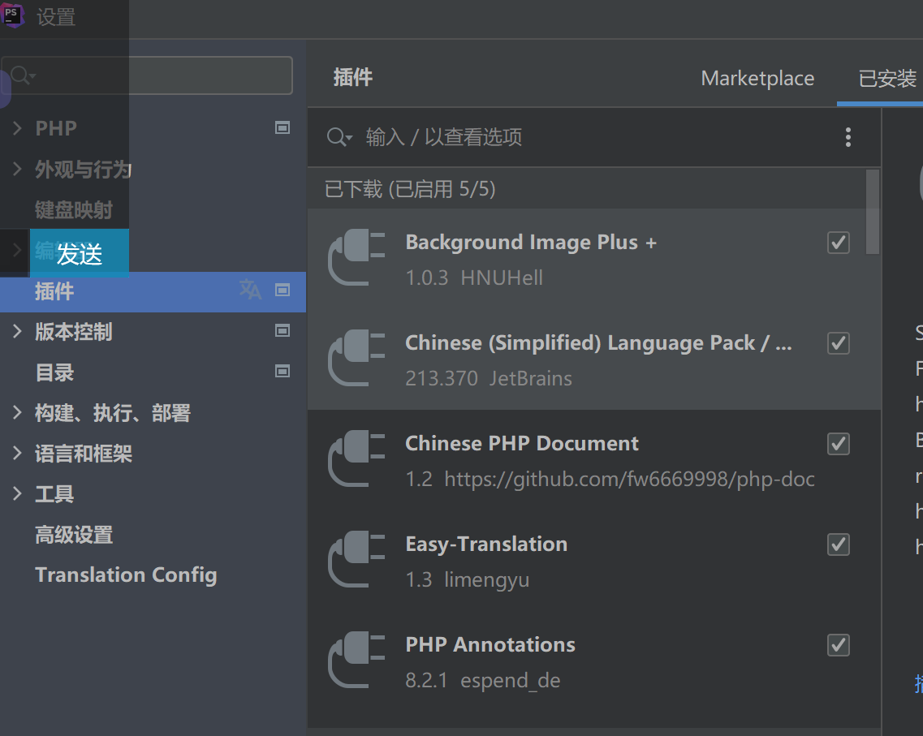Click the project-level icon on 插件 row
Screen dimensions: 923x736
click(283, 290)
